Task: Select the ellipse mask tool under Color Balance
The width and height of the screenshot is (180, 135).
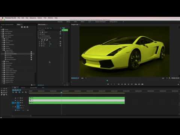Action: click(42, 40)
